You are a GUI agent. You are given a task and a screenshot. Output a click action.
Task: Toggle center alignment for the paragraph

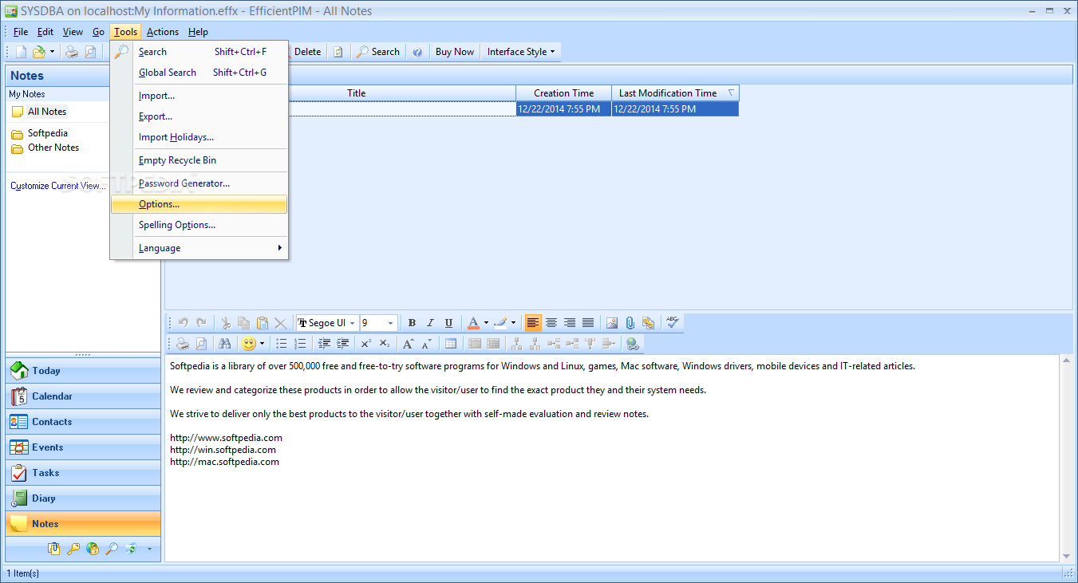[x=551, y=323]
